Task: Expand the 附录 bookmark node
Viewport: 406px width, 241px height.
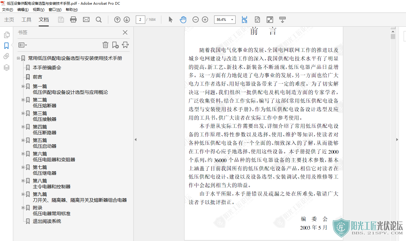Action: [23, 208]
